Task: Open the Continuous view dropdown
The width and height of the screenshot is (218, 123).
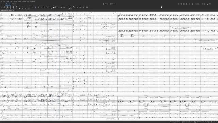Action: (200, 122)
